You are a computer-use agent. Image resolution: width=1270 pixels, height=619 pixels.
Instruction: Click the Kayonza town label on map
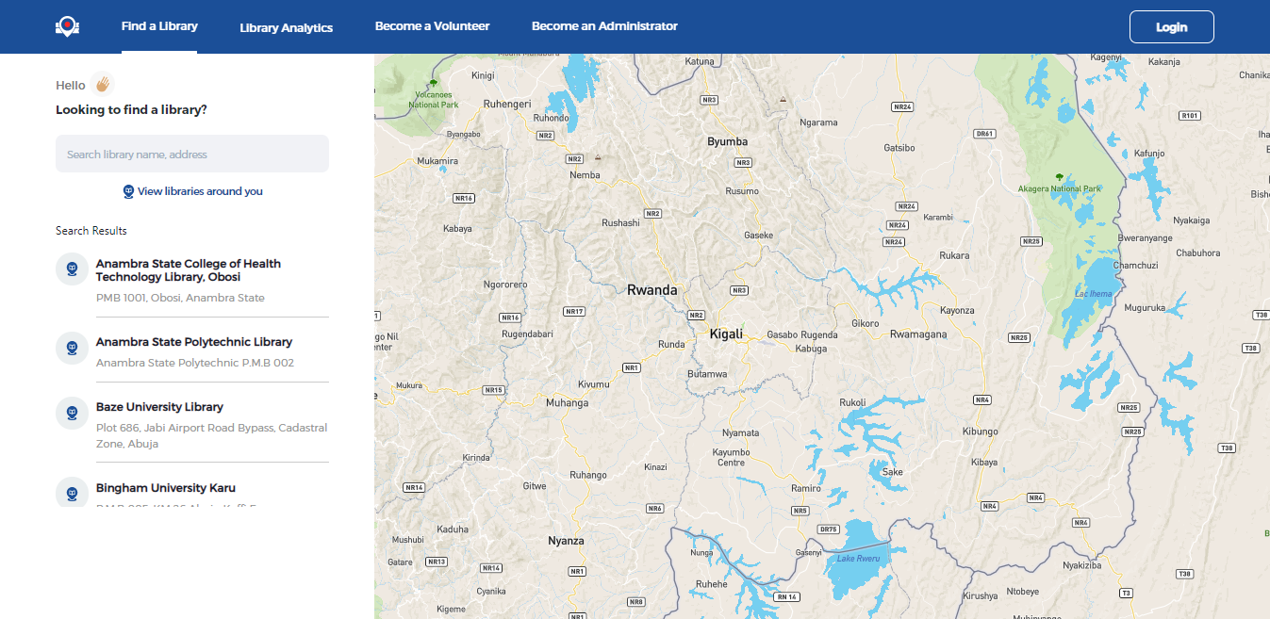tap(957, 310)
